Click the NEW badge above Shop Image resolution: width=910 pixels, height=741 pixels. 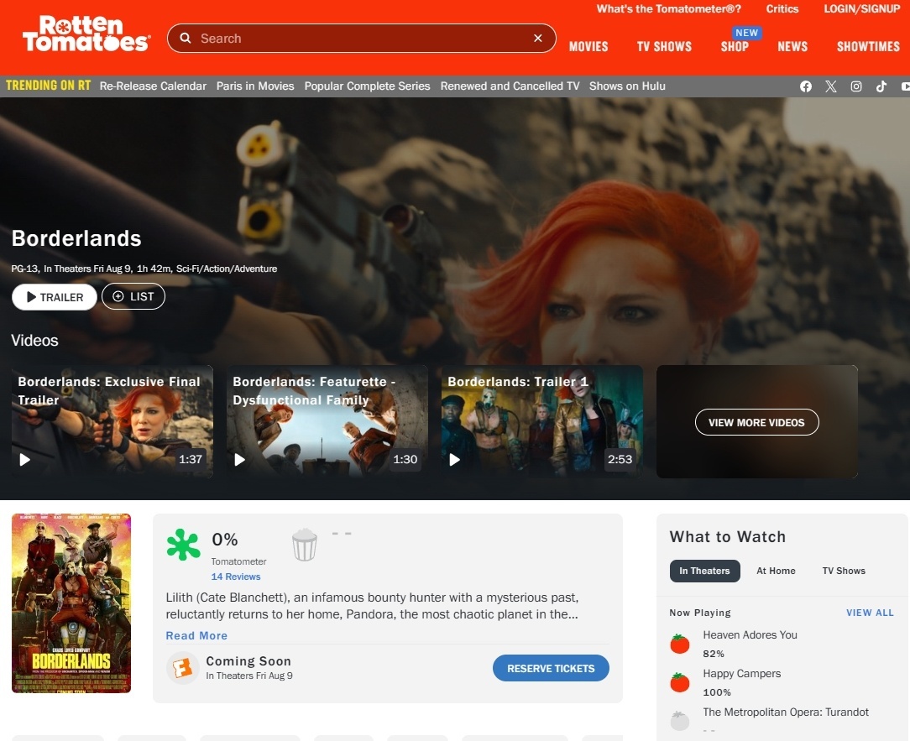tap(747, 33)
